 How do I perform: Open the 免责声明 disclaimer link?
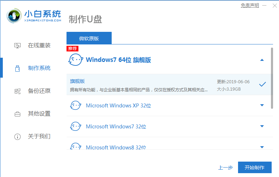coord(250,5)
